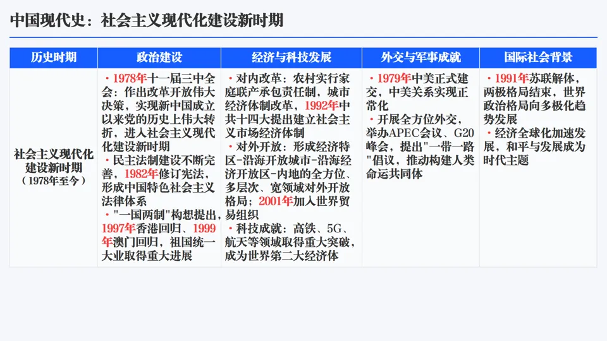Viewport: 607px width, 341px height.
Task: Click the slide title 中国现代史：社会主义现代化建设新时期
Action: [147, 20]
